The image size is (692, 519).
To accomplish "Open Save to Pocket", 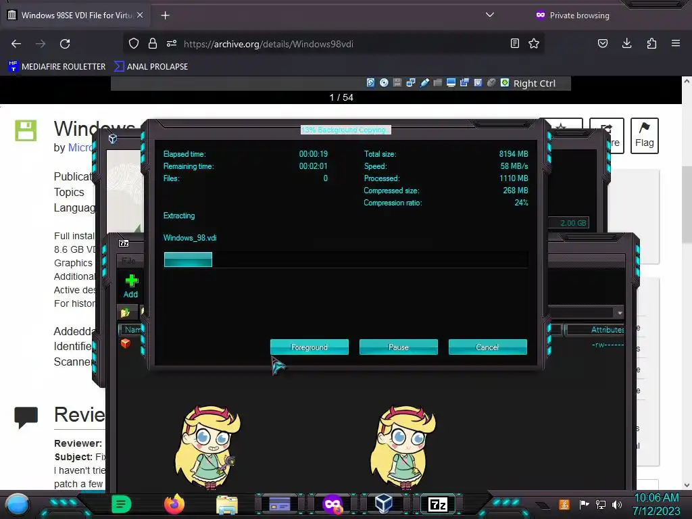I will coord(602,43).
